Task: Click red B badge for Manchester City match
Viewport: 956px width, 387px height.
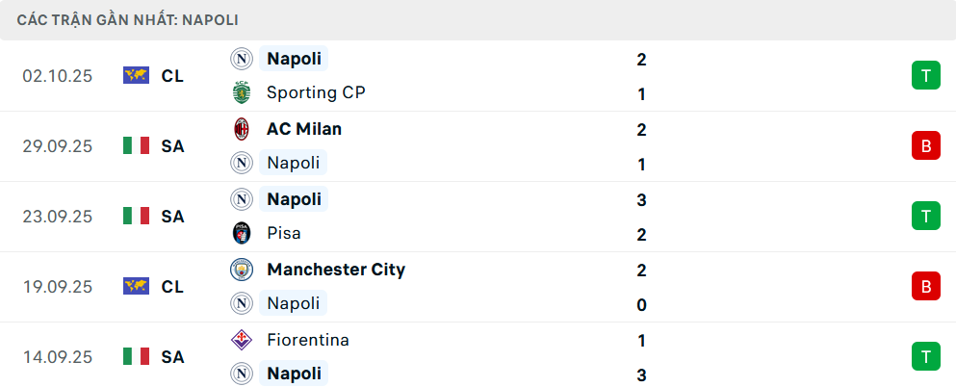Action: pyautogui.click(x=925, y=287)
